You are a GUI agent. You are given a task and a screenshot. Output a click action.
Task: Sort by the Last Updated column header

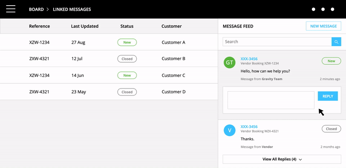pos(85,26)
